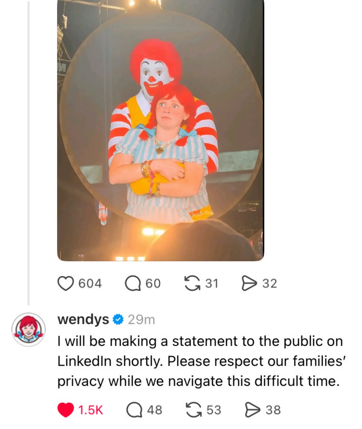Tap the 31 repost count on photo post
This screenshot has height=429, width=362.
point(212,283)
